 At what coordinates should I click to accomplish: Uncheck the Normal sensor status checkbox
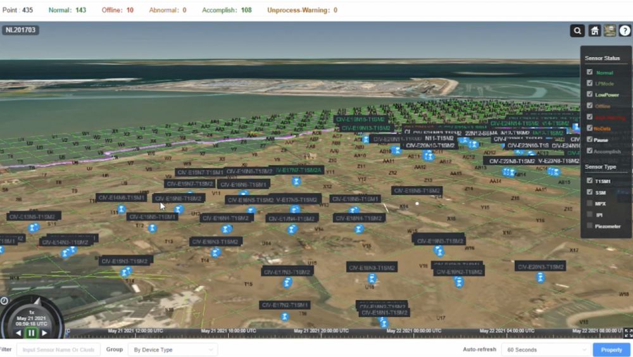point(589,72)
